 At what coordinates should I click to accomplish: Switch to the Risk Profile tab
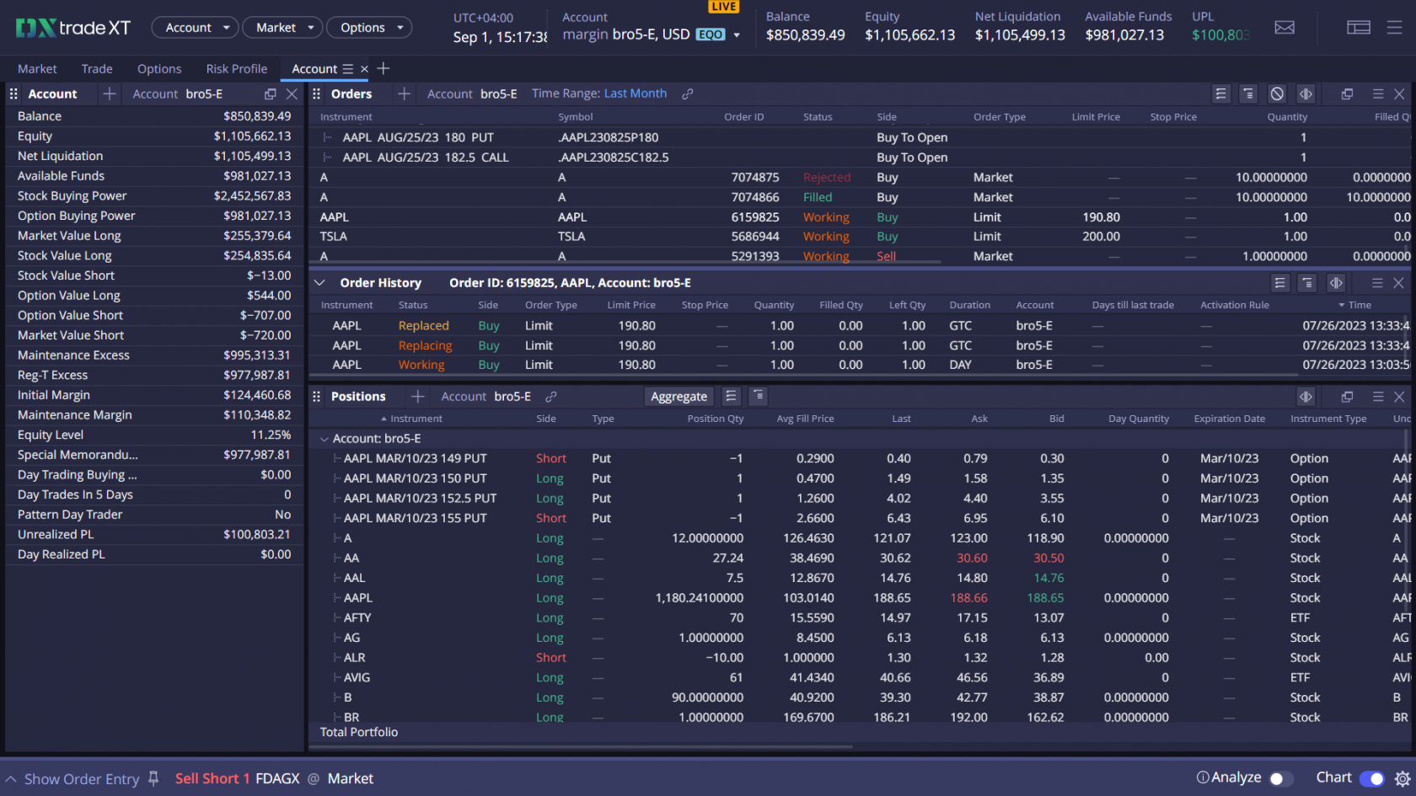point(236,68)
